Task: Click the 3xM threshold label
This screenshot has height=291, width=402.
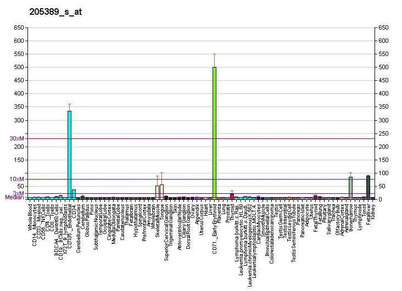Action: coord(18,193)
